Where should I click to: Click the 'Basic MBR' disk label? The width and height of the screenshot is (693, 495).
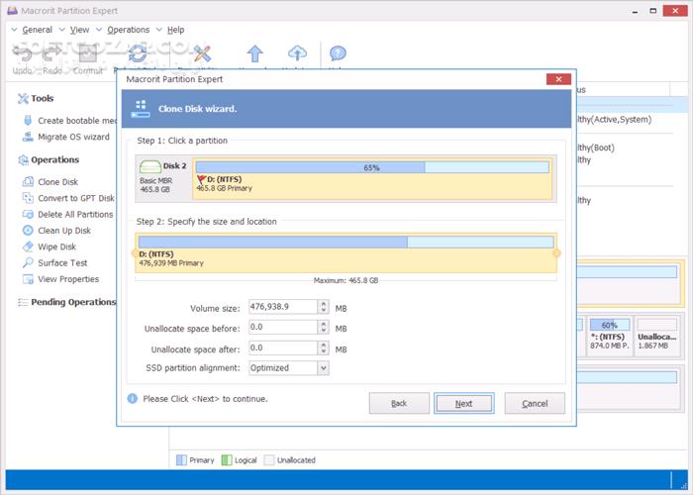155,181
